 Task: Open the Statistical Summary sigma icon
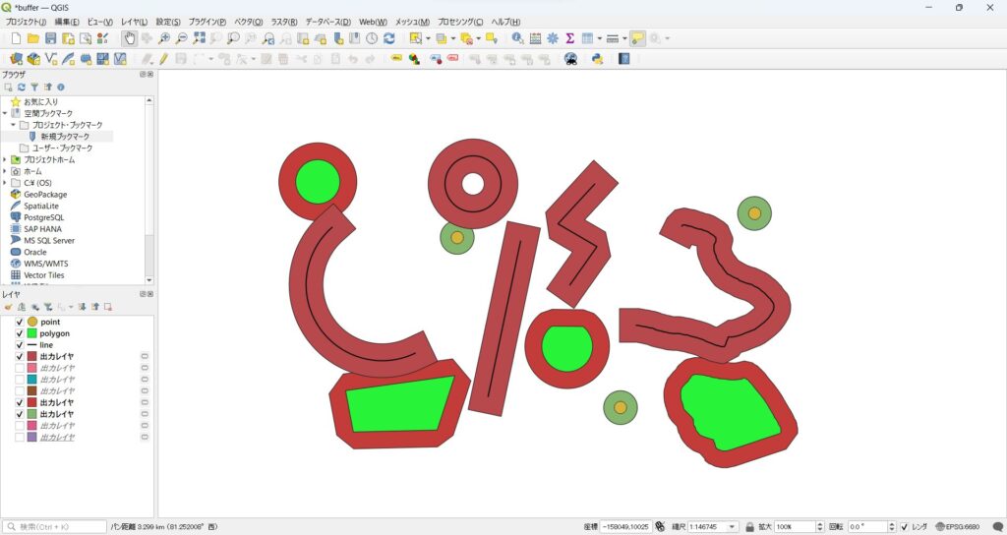569,38
